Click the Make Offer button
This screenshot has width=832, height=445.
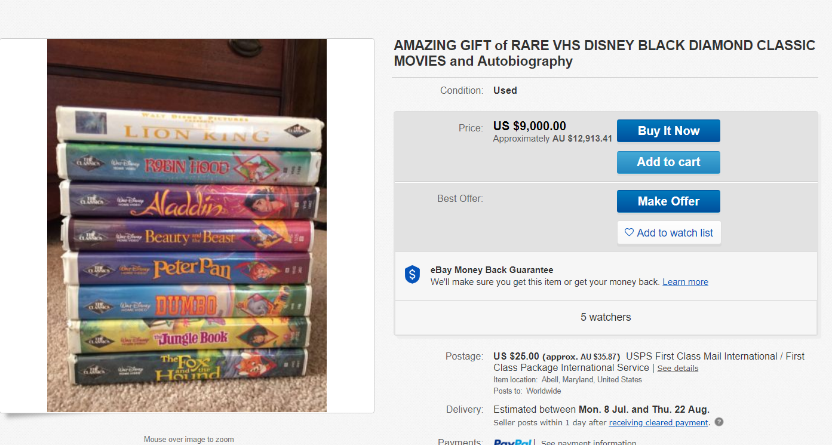point(668,201)
